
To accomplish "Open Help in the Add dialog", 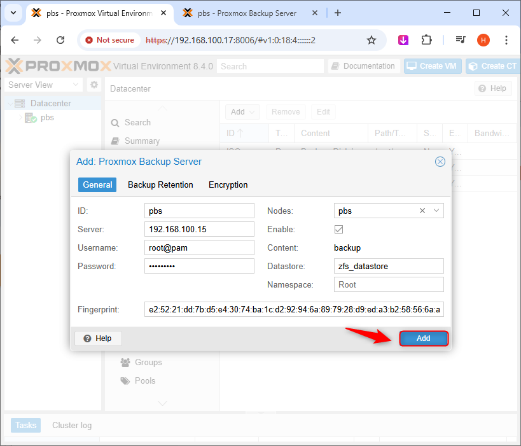I will [x=98, y=338].
